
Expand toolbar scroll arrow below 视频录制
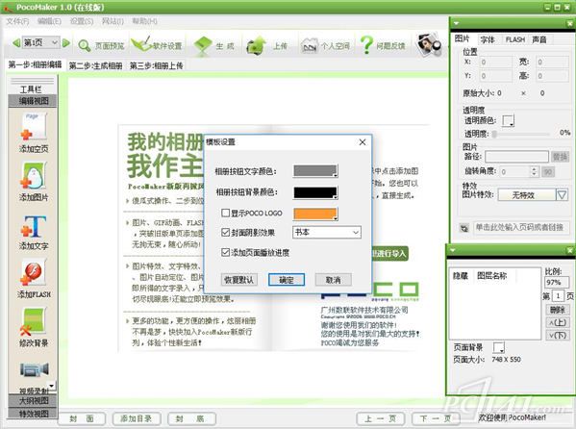point(52,386)
